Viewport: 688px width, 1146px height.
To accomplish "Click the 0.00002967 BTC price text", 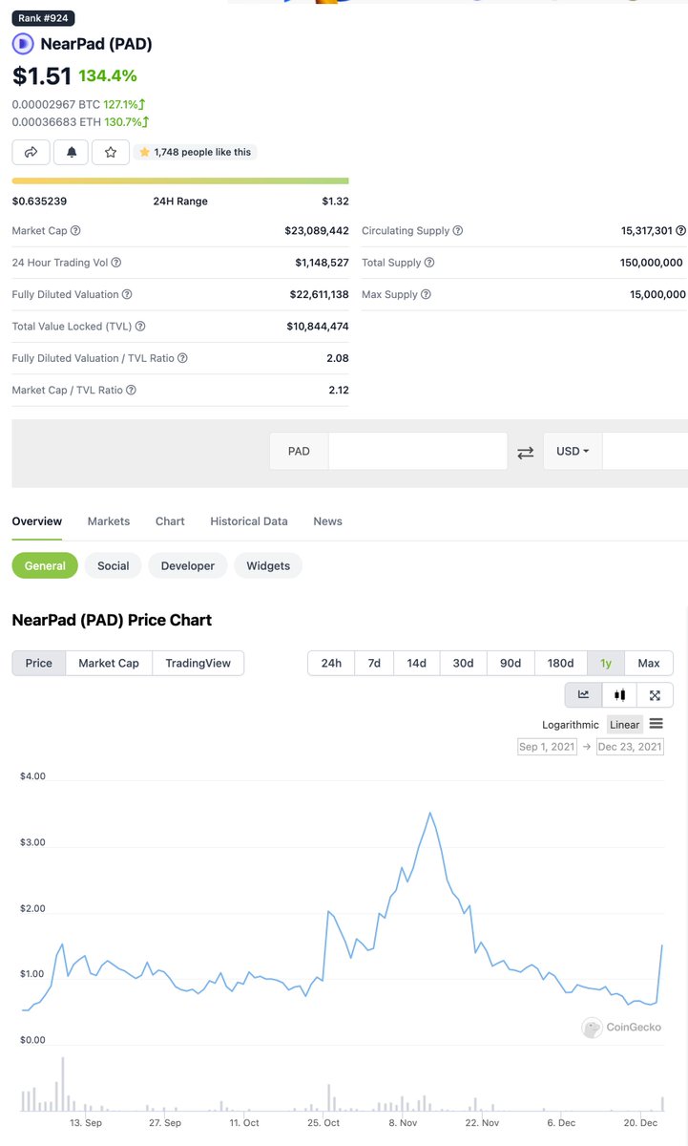I will [55, 104].
